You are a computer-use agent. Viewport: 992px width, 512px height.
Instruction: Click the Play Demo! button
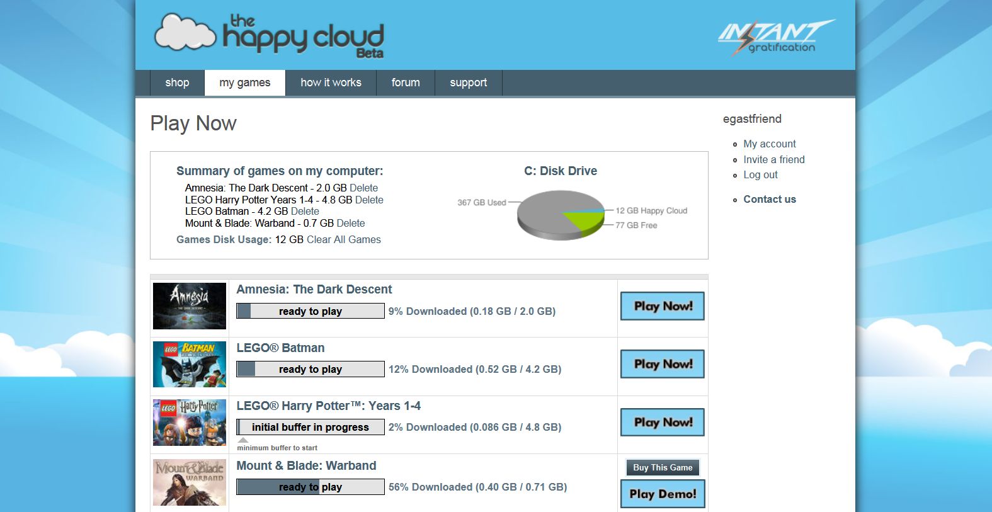tap(663, 494)
